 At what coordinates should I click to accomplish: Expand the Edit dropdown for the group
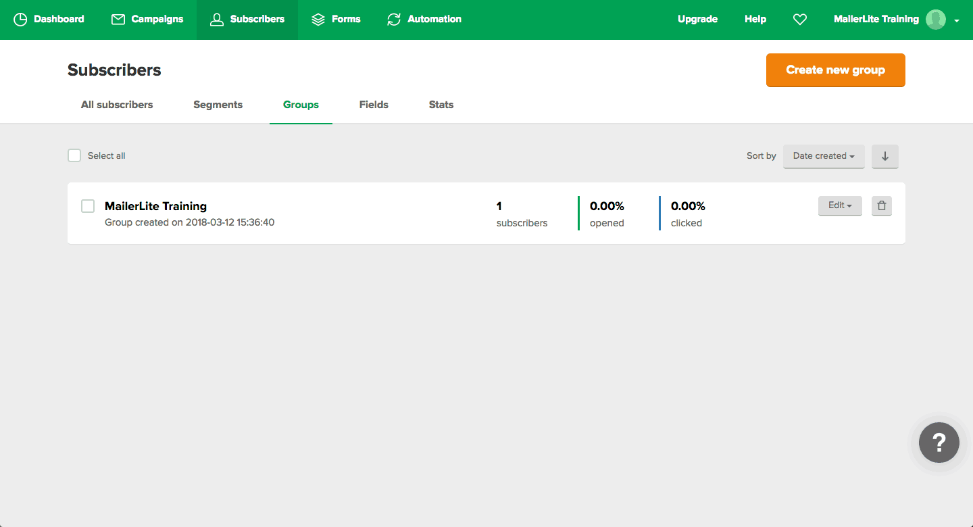click(840, 205)
